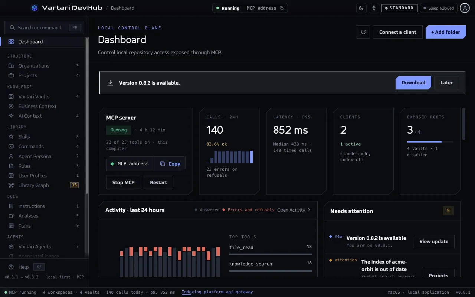Click the sidebar vertical scrollbar
The image size is (475, 297).
pos(87,115)
